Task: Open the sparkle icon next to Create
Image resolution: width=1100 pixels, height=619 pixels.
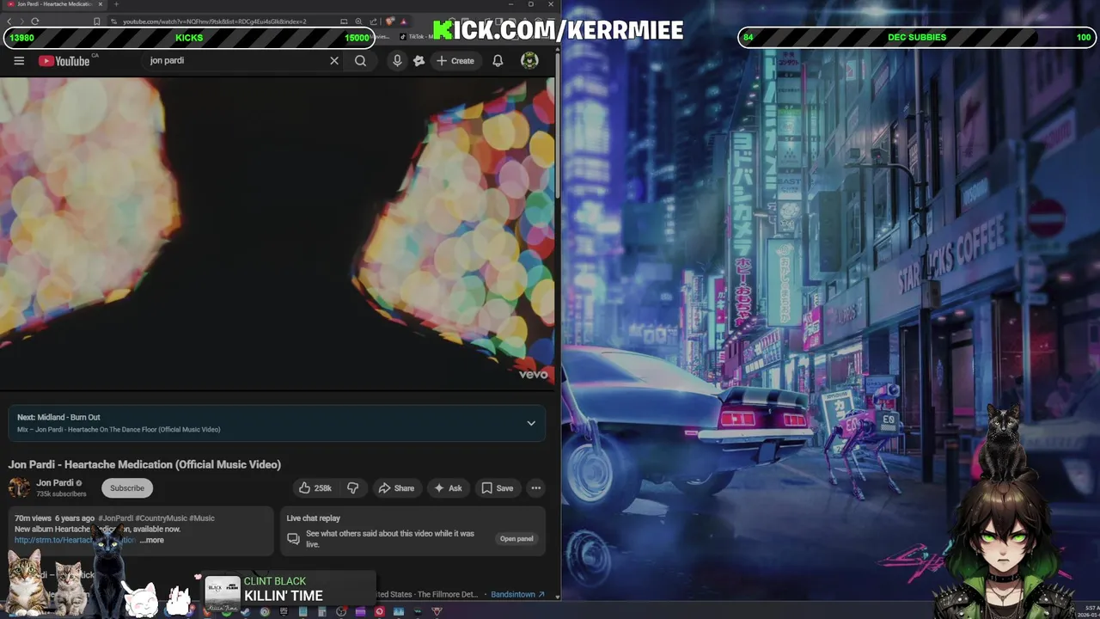Action: pos(419,60)
